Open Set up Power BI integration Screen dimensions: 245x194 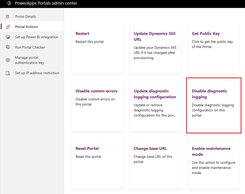[32, 37]
